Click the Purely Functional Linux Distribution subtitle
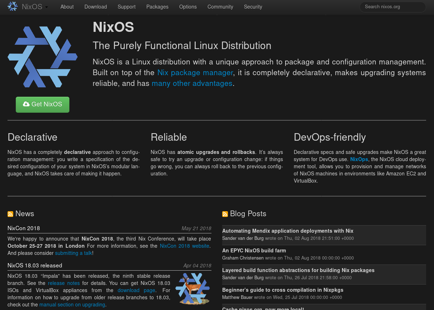 [182, 46]
